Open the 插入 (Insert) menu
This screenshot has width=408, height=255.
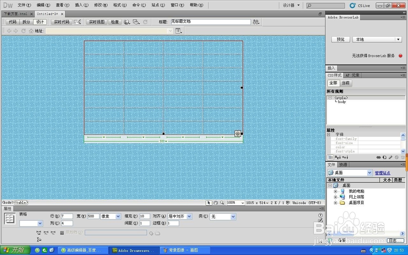click(x=82, y=5)
